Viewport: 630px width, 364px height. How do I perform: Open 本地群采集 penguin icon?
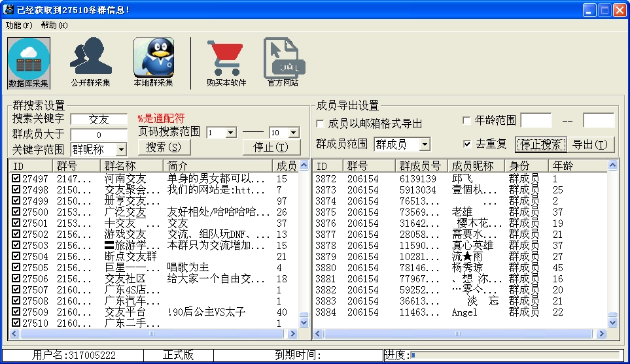click(x=154, y=63)
